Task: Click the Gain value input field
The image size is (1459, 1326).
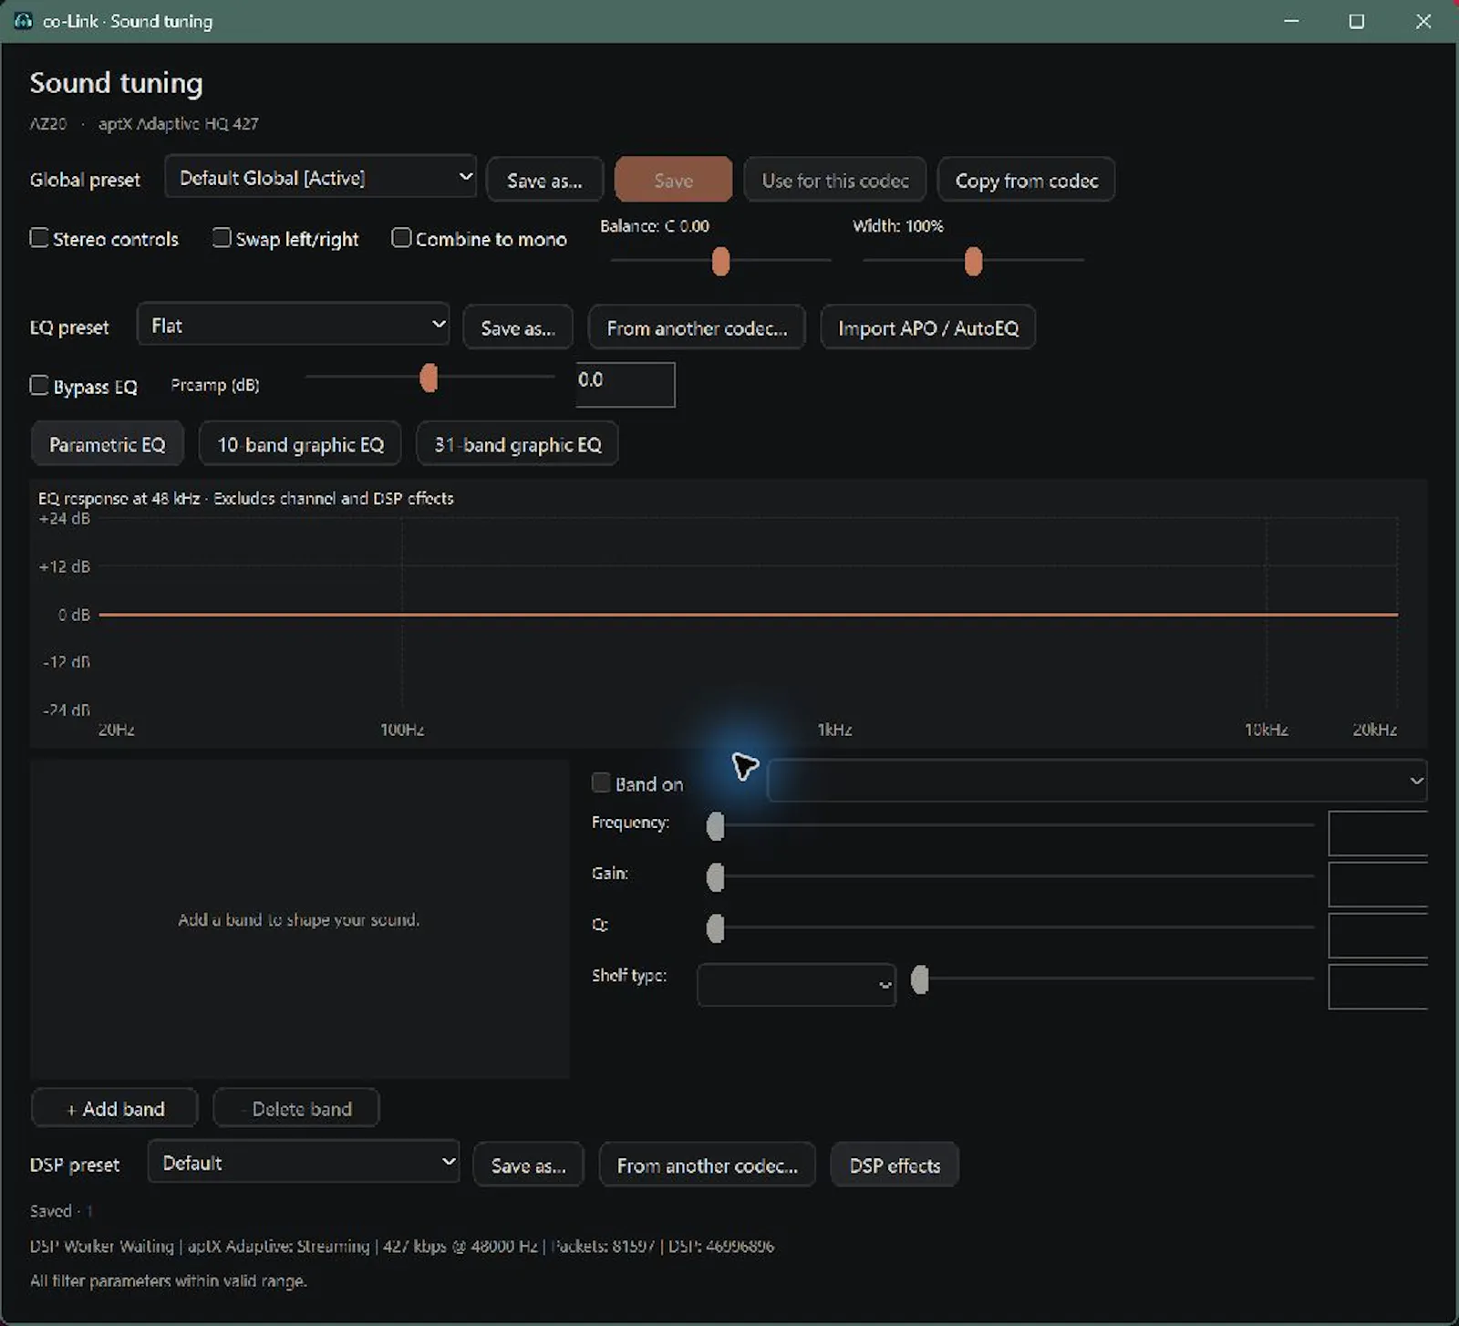Action: pyautogui.click(x=1378, y=884)
